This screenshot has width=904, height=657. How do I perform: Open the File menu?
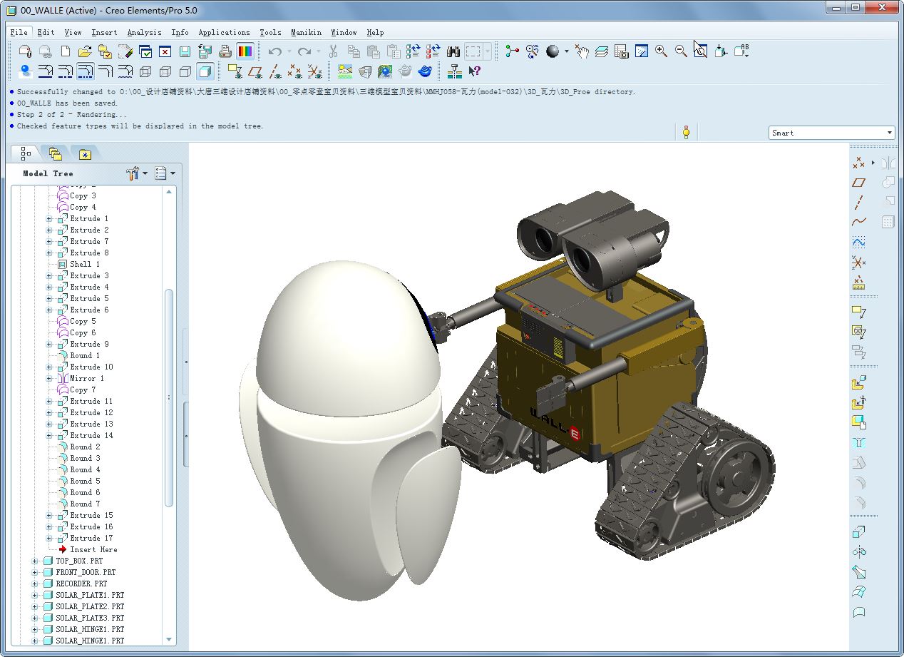coord(19,32)
